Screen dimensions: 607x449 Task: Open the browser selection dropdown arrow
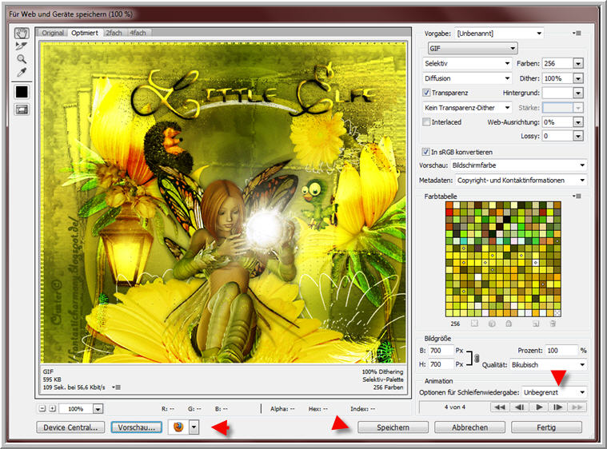[194, 427]
